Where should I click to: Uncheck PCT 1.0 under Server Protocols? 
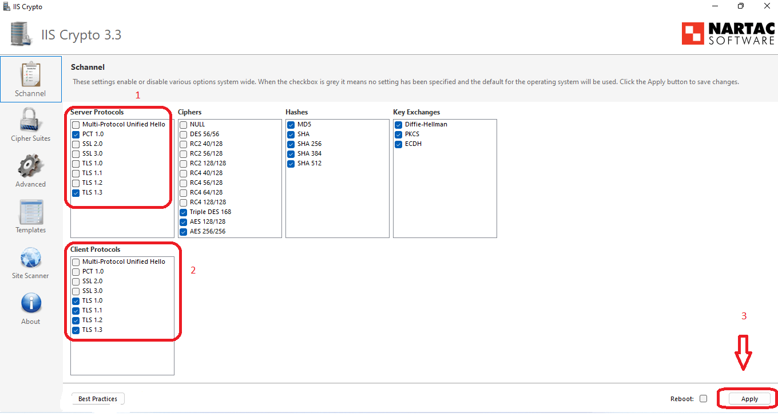click(76, 134)
